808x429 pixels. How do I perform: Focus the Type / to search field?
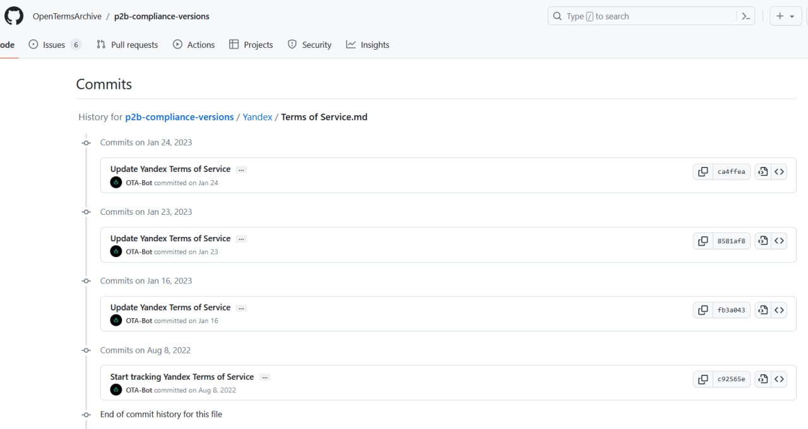(x=651, y=16)
